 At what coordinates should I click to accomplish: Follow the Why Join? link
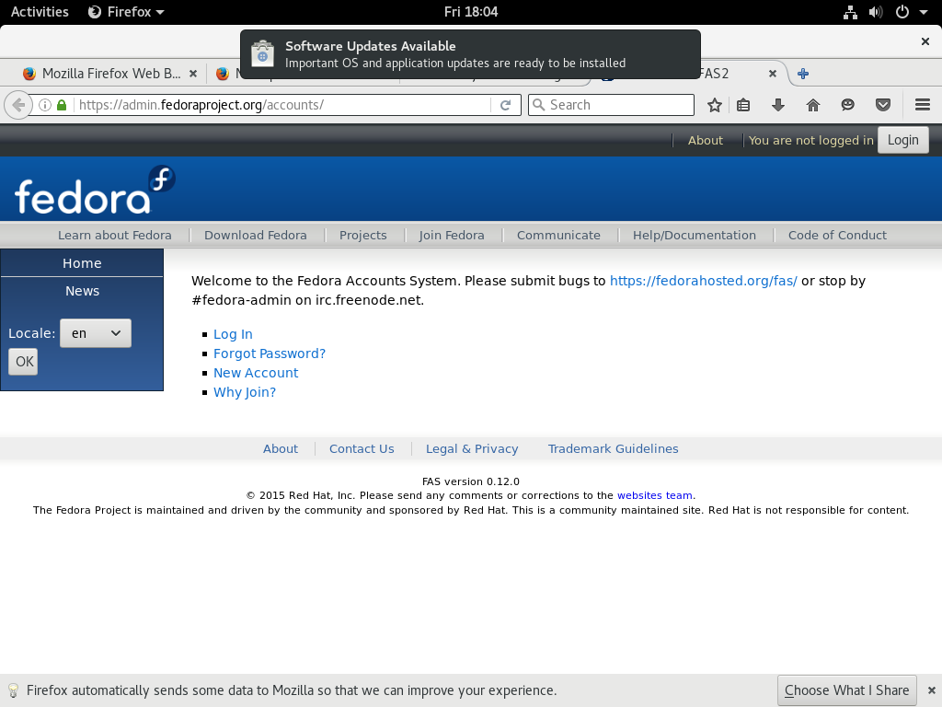pyautogui.click(x=245, y=392)
